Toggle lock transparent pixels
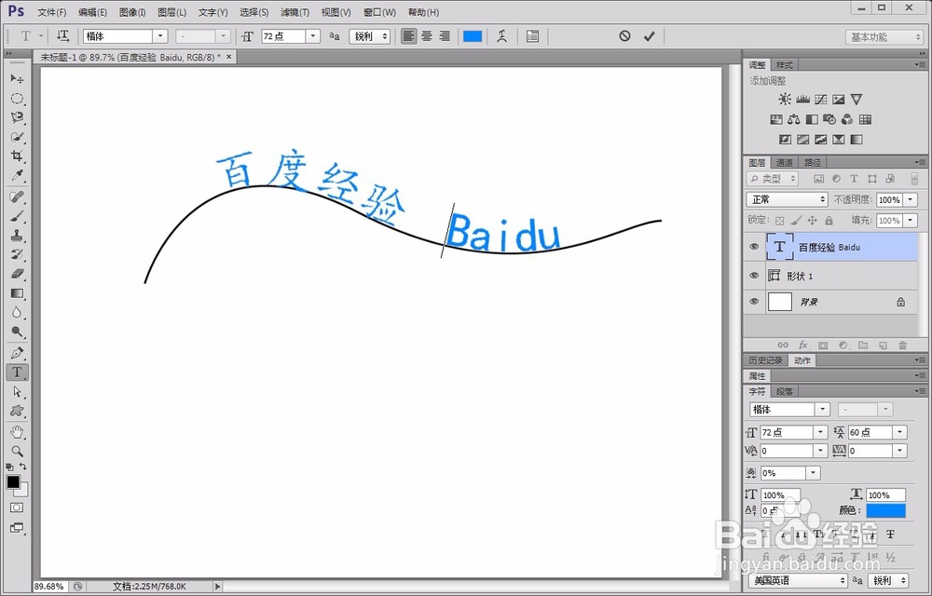This screenshot has width=932, height=596. [x=780, y=220]
